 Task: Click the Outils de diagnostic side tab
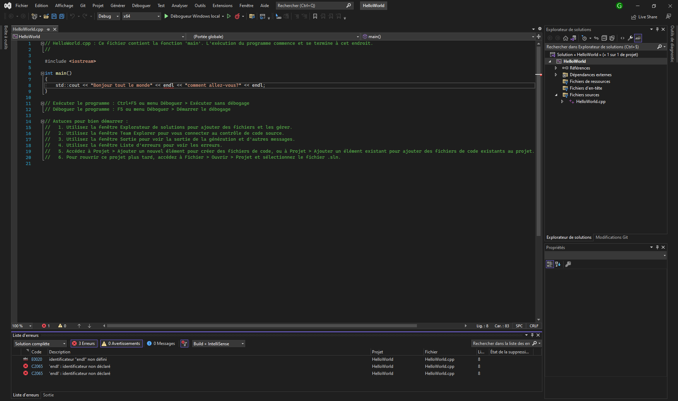tap(672, 44)
